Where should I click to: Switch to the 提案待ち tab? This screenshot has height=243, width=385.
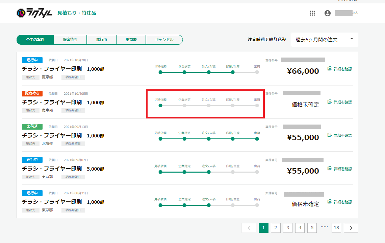[x=70, y=40]
